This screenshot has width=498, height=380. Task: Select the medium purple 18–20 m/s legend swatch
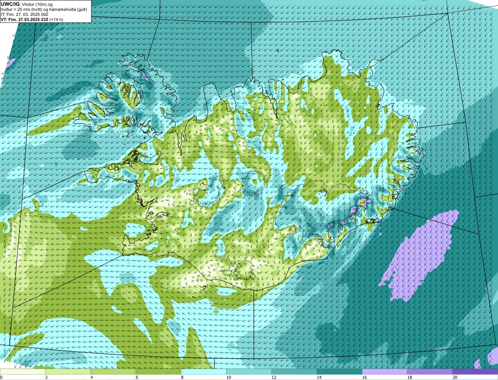click(430, 372)
